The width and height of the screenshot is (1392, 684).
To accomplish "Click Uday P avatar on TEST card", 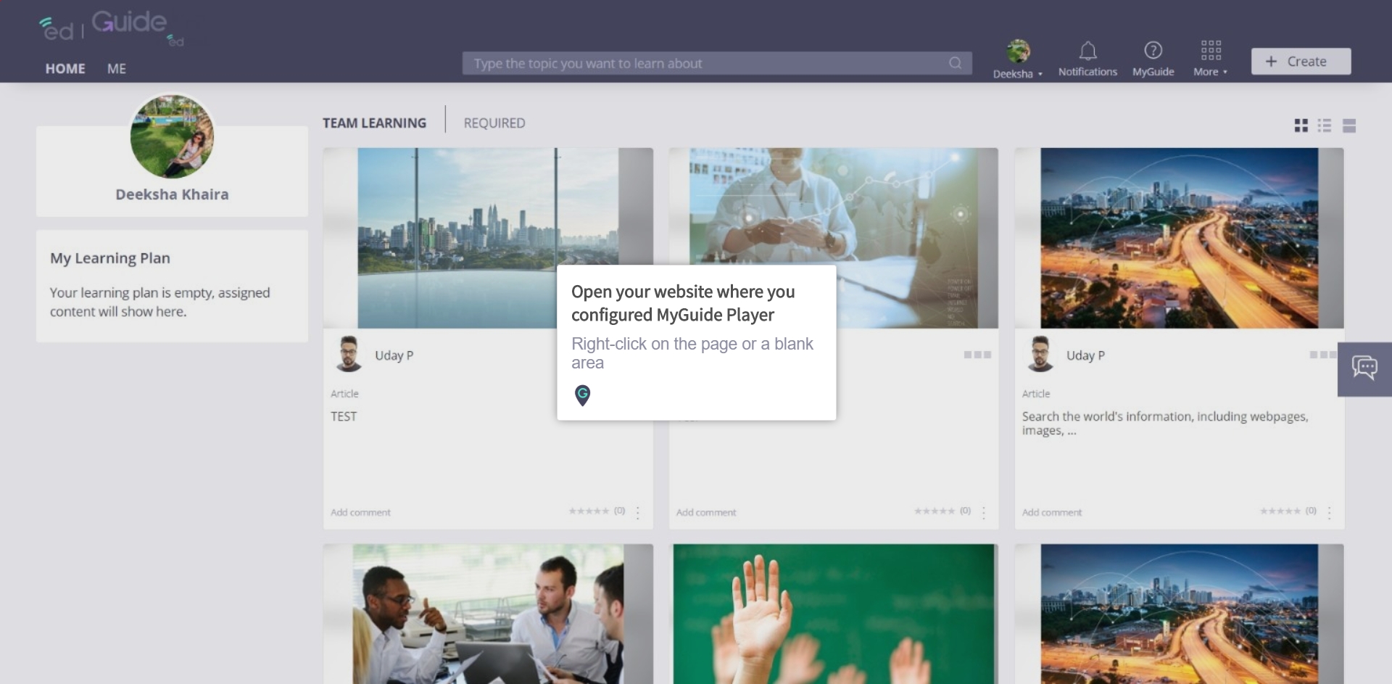I will pos(349,355).
